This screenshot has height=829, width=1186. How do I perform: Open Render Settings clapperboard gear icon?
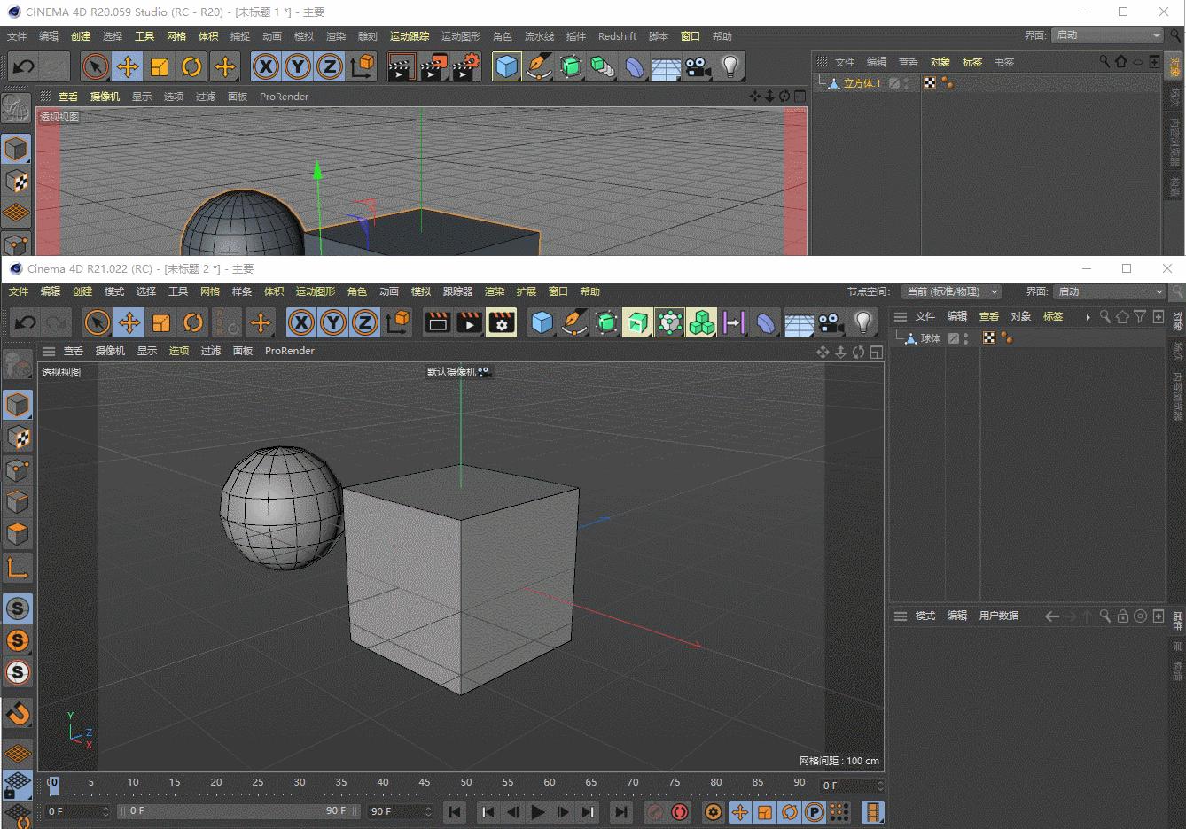[x=502, y=322]
